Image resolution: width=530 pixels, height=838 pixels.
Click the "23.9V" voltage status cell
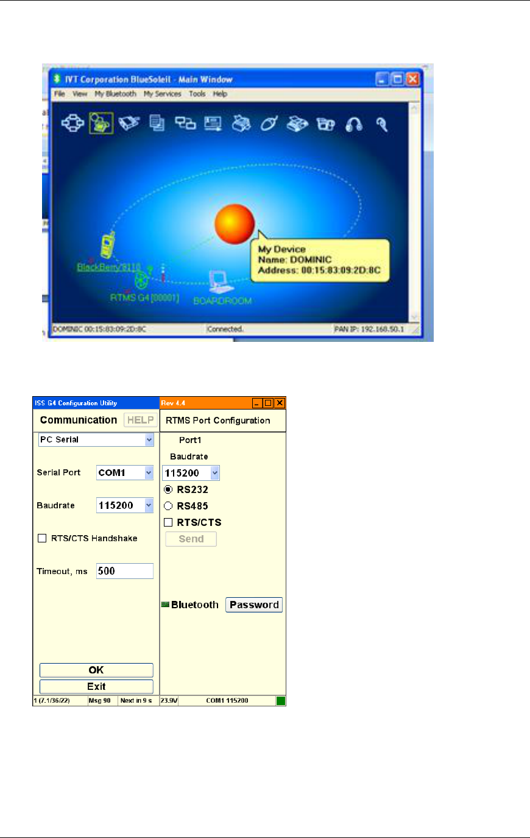tap(169, 701)
